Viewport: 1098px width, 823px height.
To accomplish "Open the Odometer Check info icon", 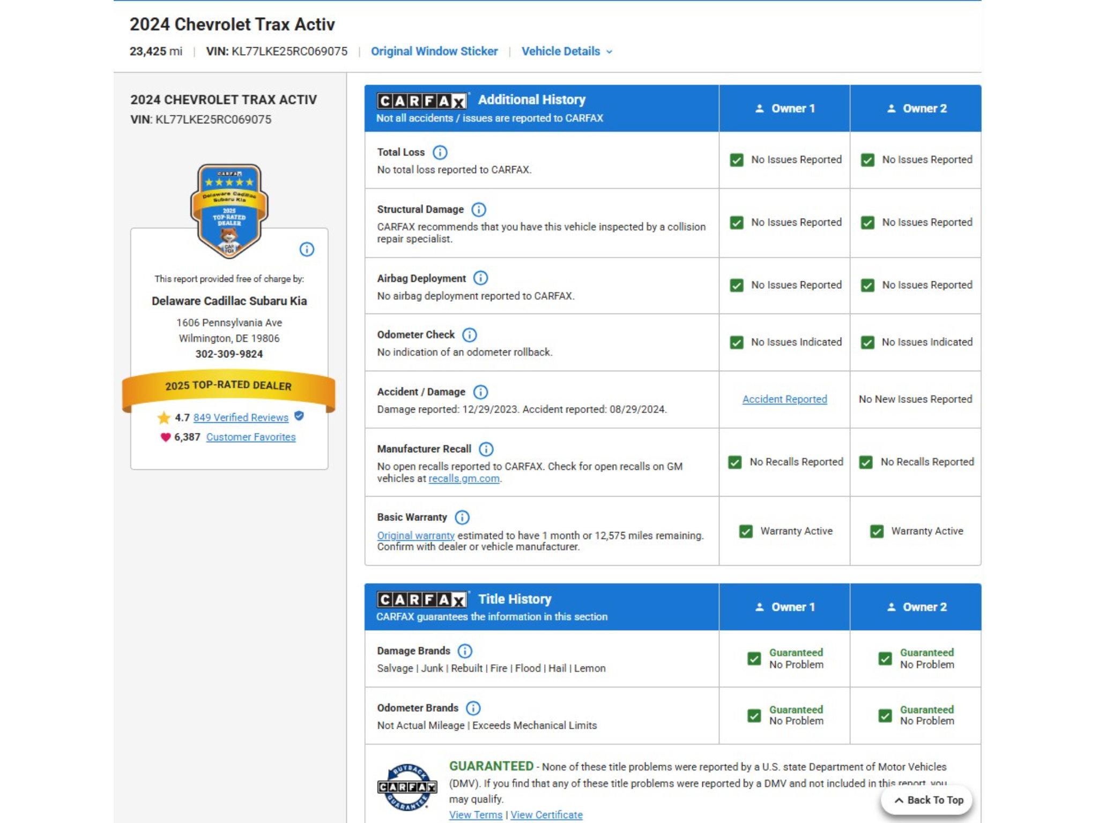I will pos(470,335).
